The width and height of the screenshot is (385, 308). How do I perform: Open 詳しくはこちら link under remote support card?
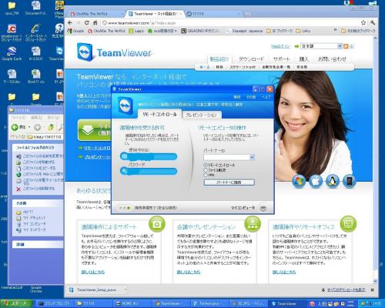click(93, 272)
